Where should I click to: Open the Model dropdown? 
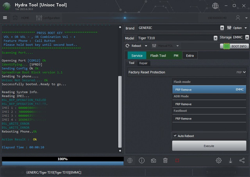tap(215, 38)
